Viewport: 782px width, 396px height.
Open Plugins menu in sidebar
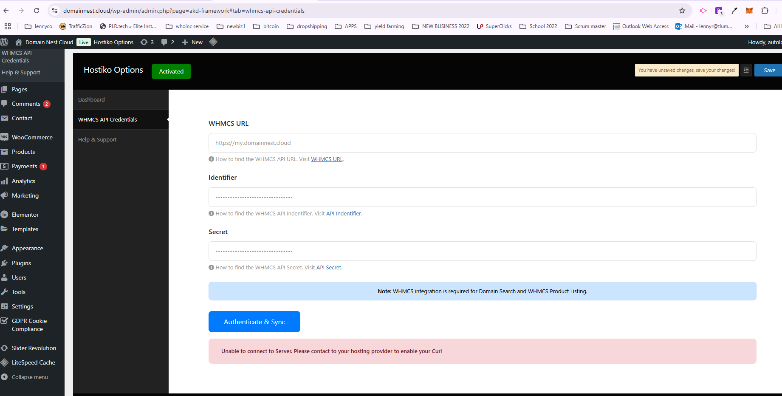coord(21,263)
